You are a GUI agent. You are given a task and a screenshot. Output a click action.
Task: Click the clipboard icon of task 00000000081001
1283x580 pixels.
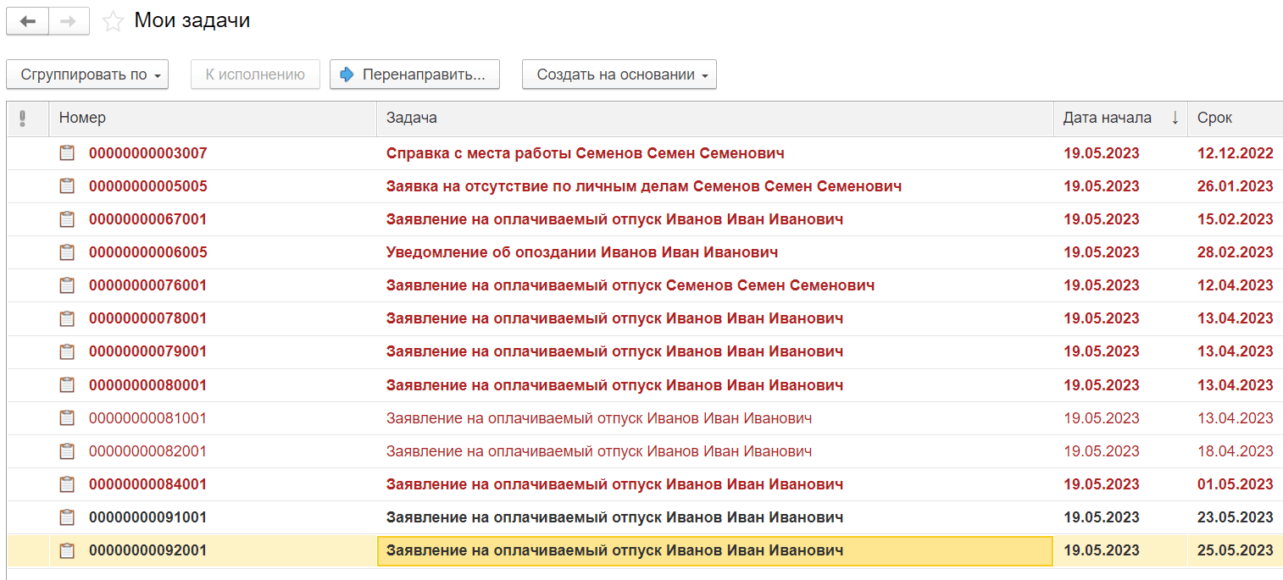(67, 418)
